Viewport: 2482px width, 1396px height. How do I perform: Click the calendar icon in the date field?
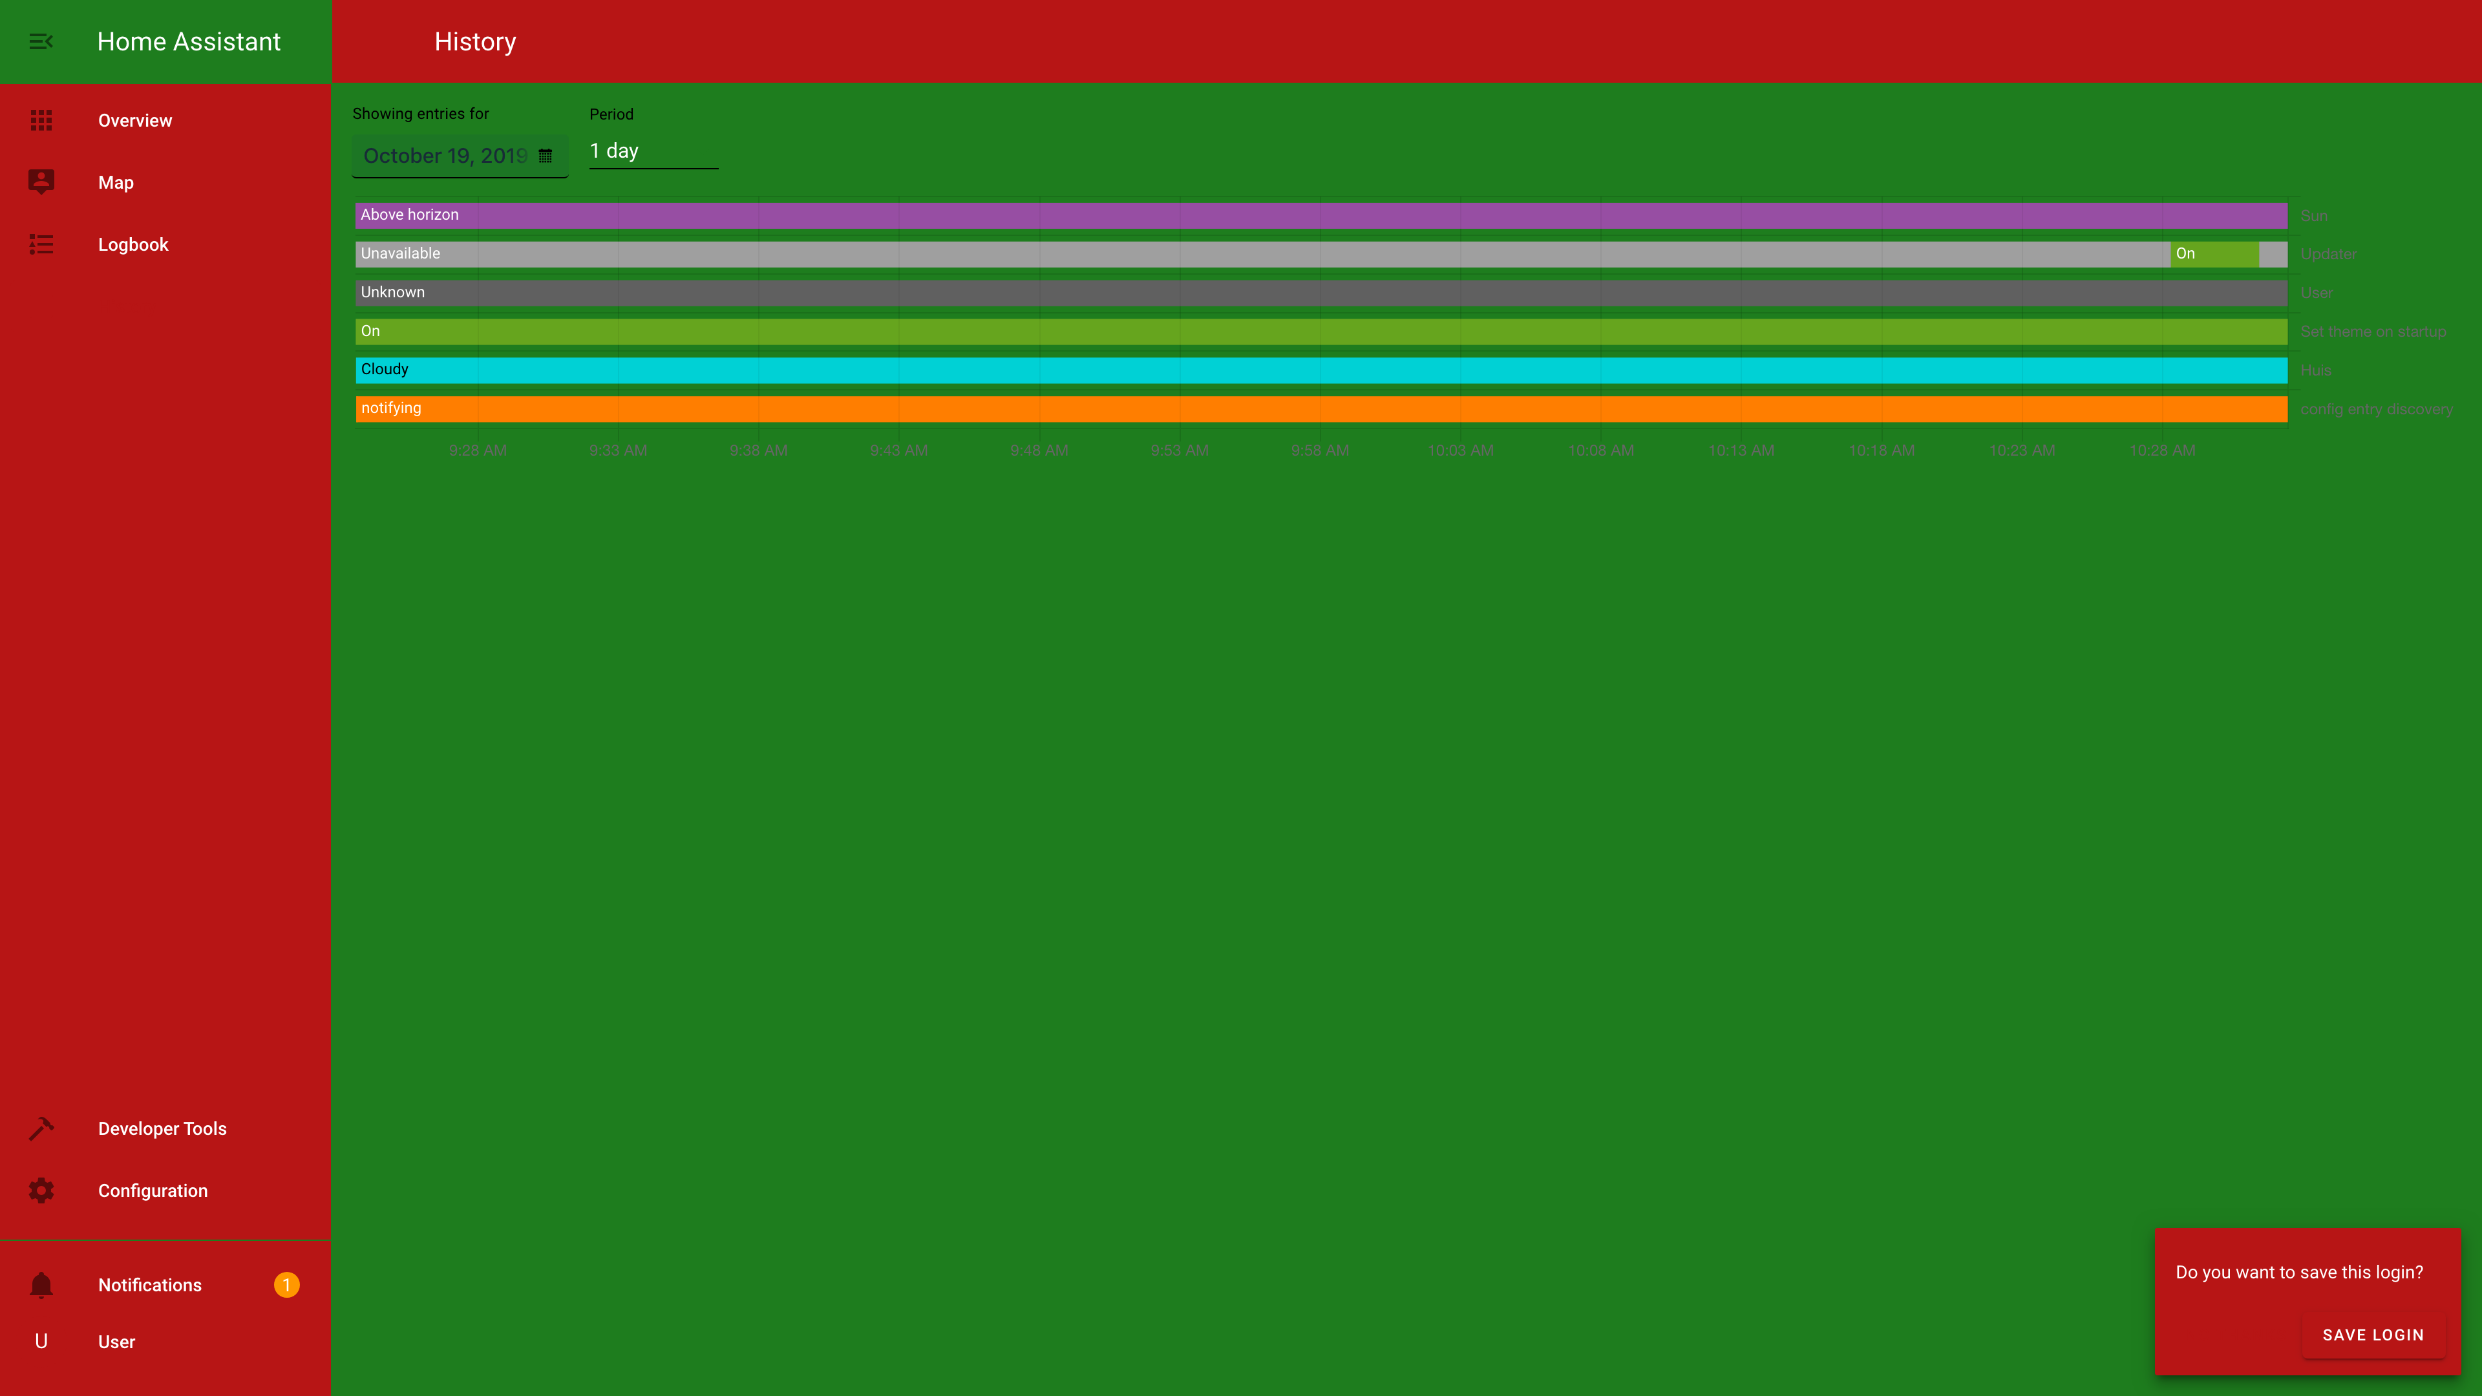coord(546,156)
